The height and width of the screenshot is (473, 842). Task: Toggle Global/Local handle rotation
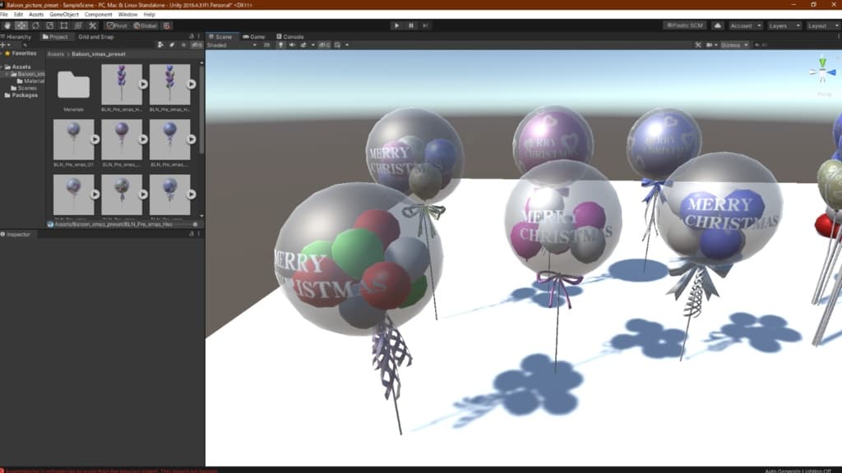pos(145,25)
